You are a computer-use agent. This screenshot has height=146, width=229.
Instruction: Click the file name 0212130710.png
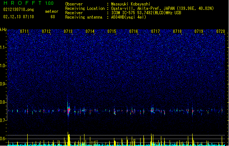(x=19, y=9)
